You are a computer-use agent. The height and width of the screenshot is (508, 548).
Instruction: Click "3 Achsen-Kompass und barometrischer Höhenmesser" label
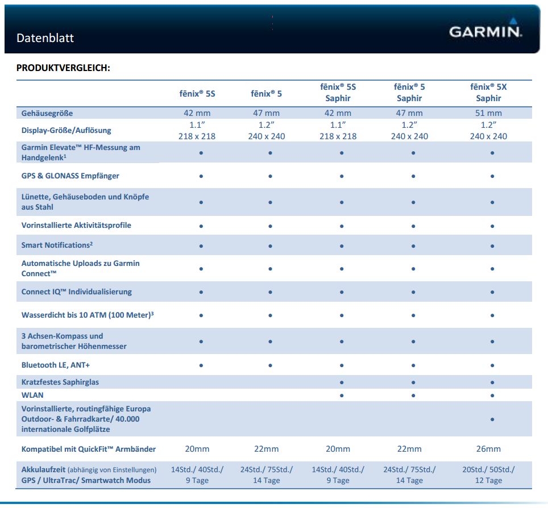[74, 341]
